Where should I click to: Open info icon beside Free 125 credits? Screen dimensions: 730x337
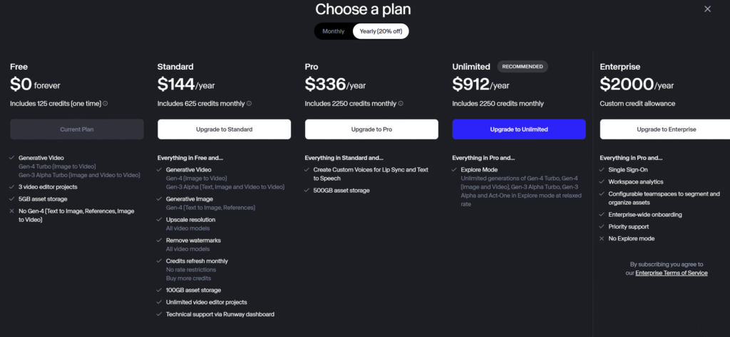pos(106,104)
